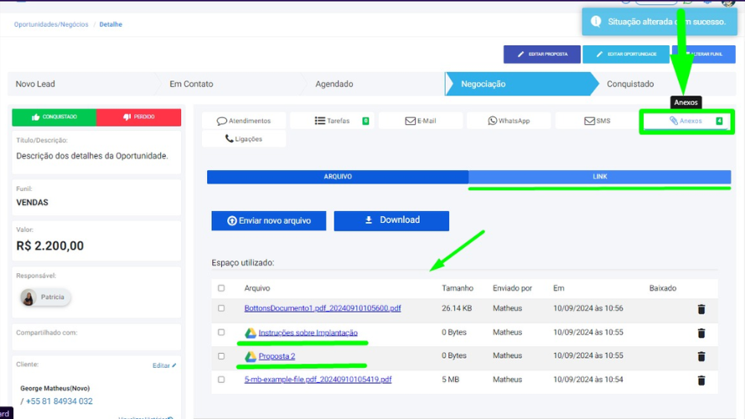The image size is (745, 419).
Task: Check the box for BottonsDocumento1 PDF
Action: click(221, 308)
